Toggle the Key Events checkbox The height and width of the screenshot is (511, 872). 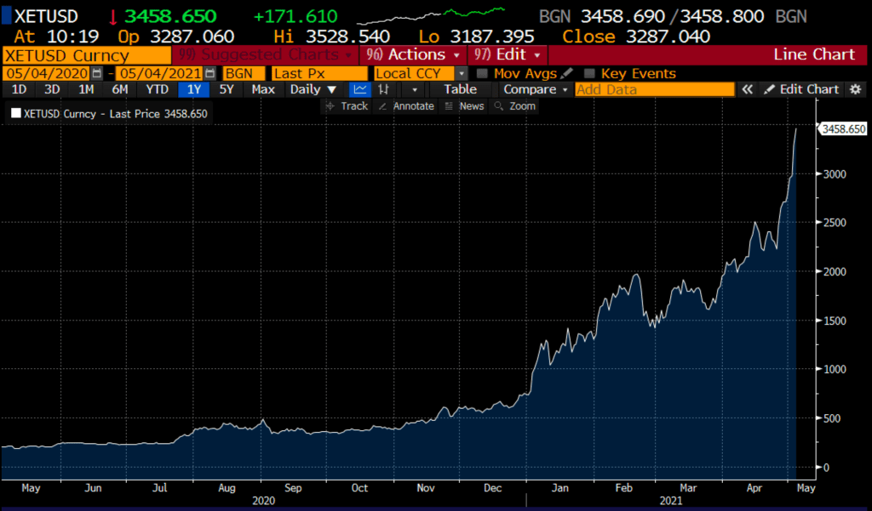[589, 74]
